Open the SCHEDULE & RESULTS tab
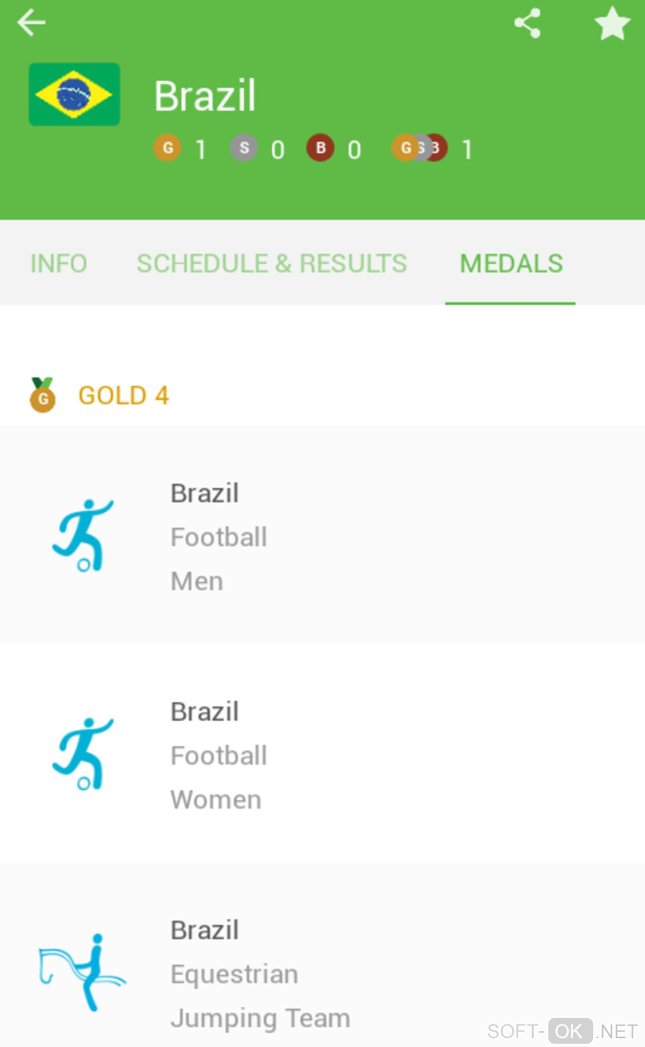The width and height of the screenshot is (645, 1047). point(272,263)
